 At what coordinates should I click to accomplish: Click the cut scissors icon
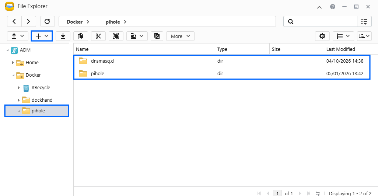[98, 36]
